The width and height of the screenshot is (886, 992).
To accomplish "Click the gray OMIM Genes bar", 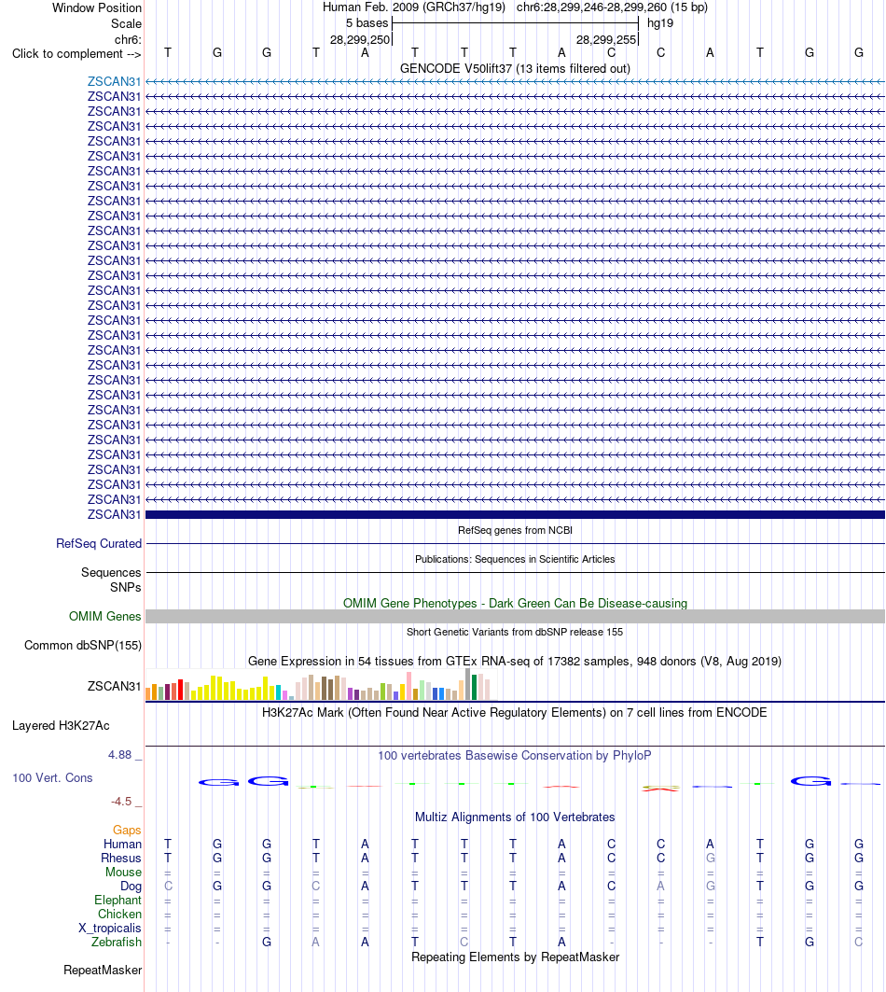I will point(515,617).
